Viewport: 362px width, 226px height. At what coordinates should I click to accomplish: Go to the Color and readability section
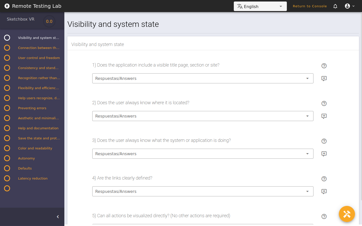[x=35, y=148]
